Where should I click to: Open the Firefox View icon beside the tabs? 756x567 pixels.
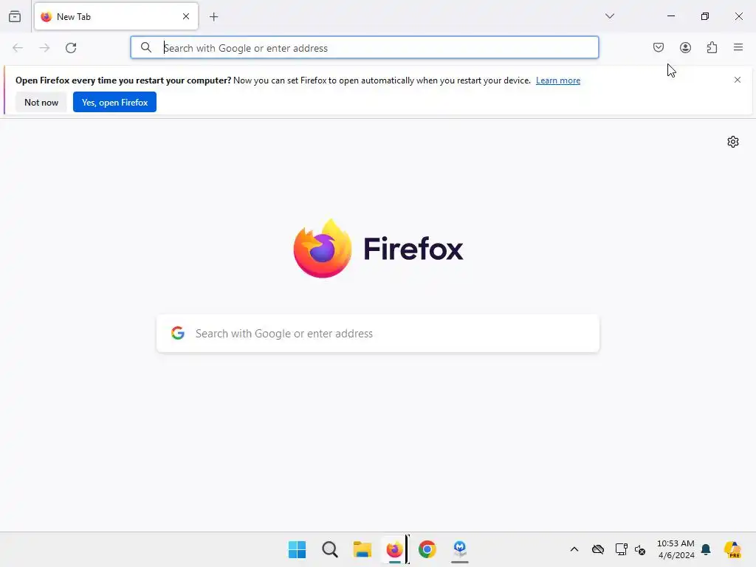click(15, 16)
